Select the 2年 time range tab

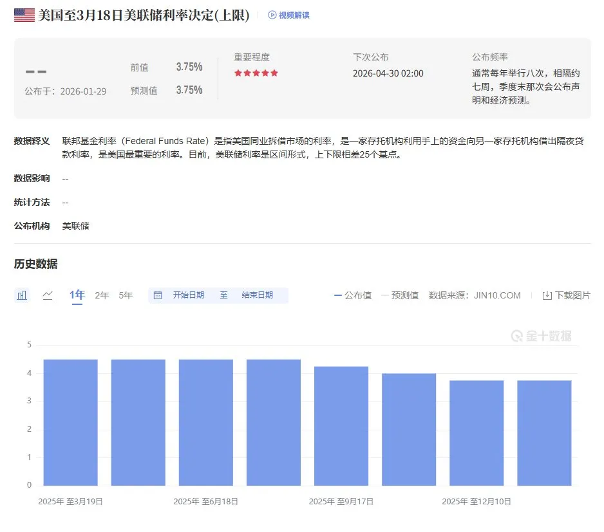tap(102, 295)
